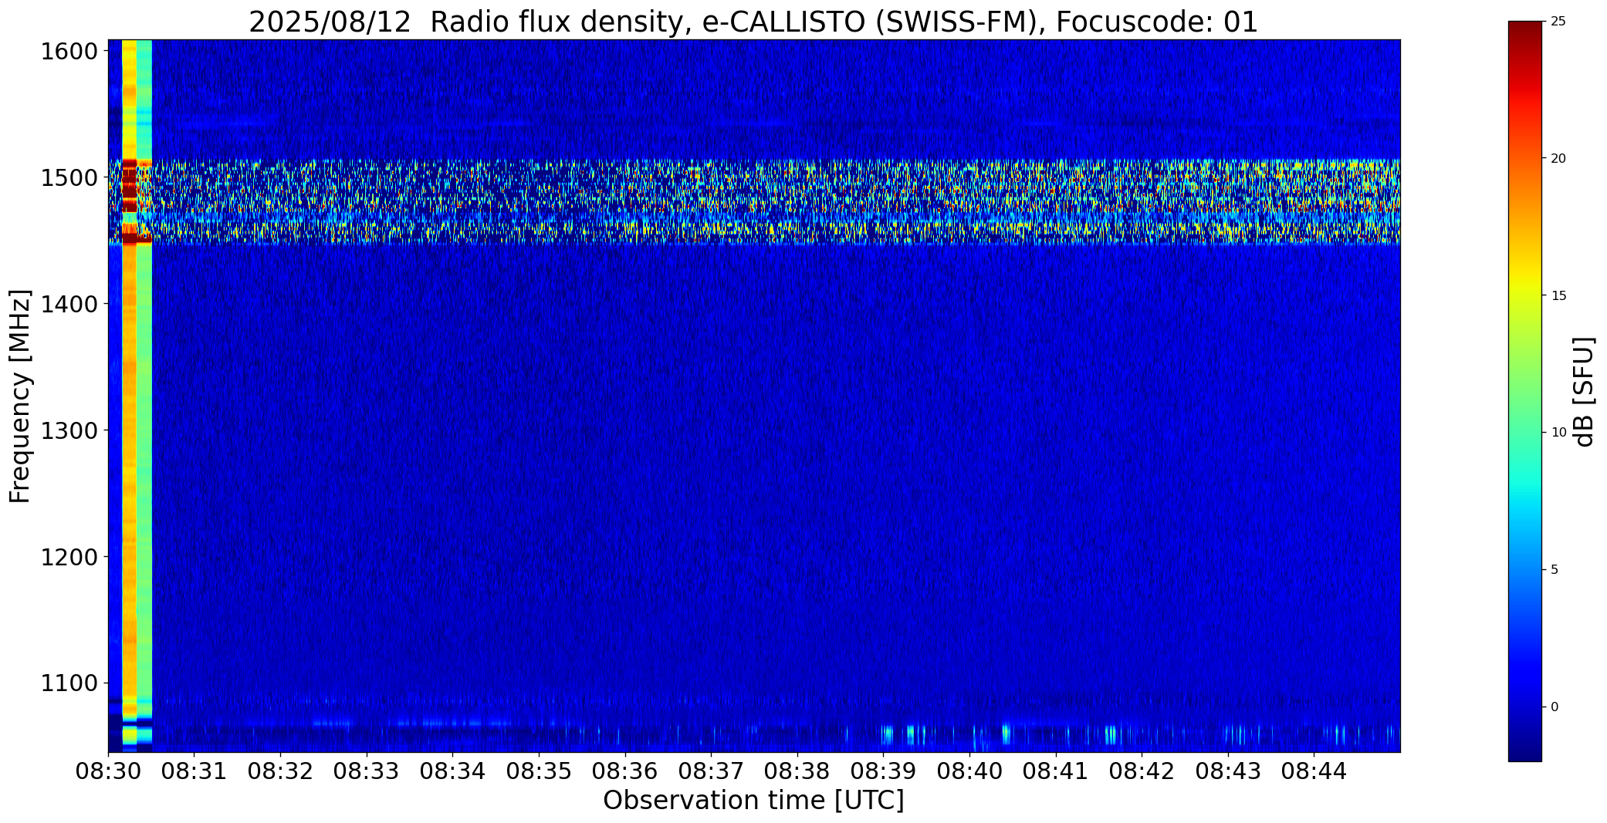Click the colorbar tick value 20
This screenshot has height=823, width=1607.
(x=1558, y=158)
